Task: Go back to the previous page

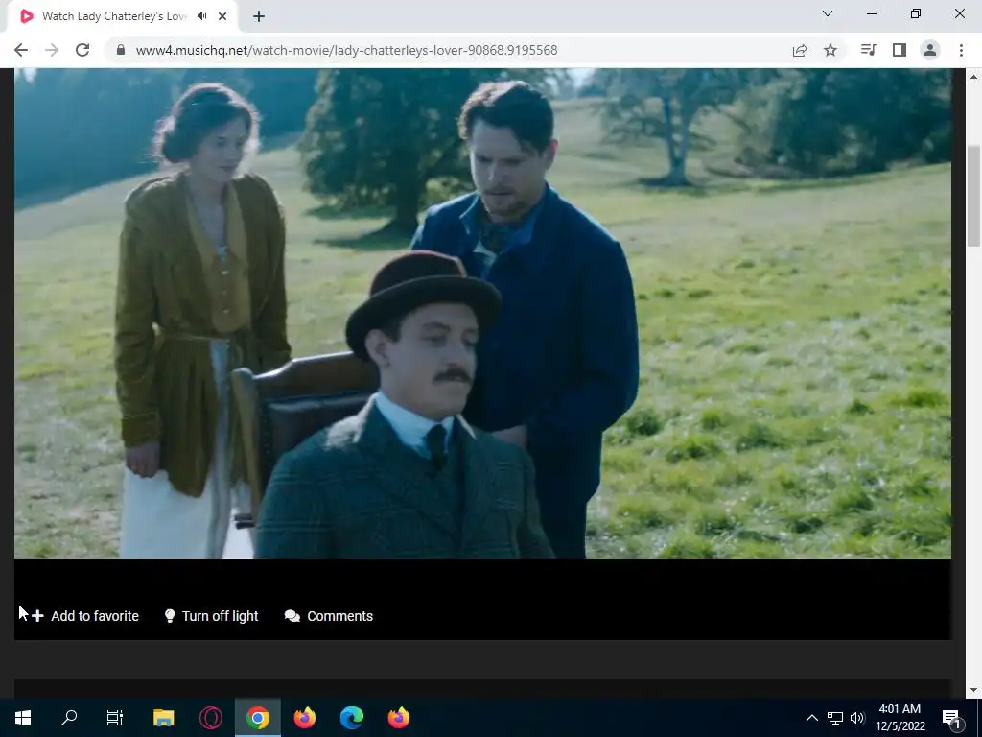Action: 21,50
